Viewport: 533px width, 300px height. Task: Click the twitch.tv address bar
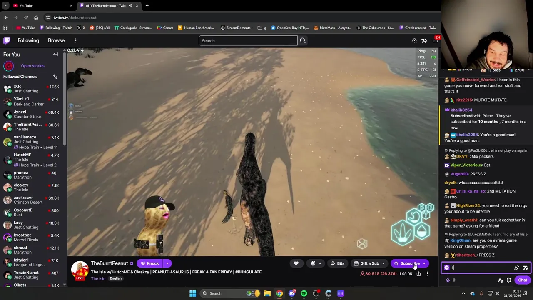(242, 17)
